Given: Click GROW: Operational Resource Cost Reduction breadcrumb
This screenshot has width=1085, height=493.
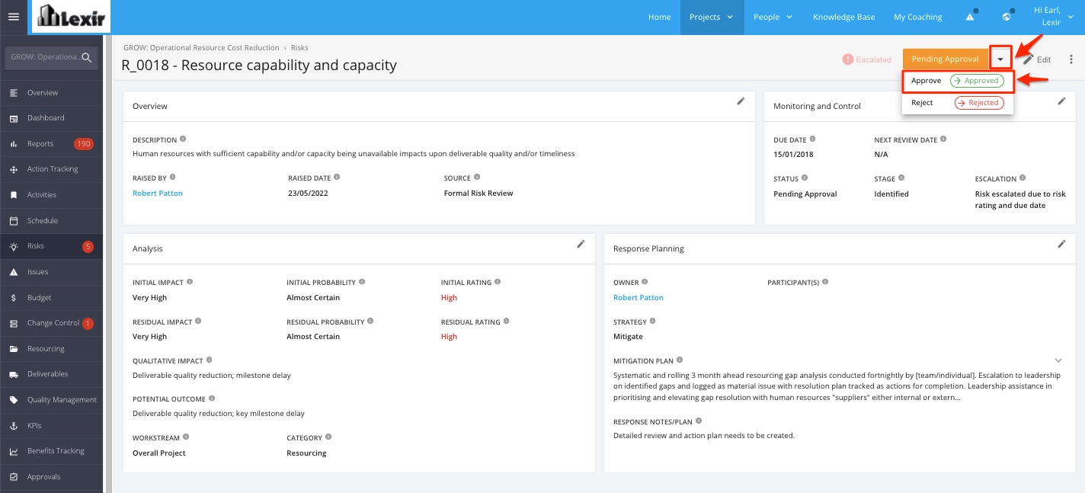Looking at the screenshot, I should (201, 47).
